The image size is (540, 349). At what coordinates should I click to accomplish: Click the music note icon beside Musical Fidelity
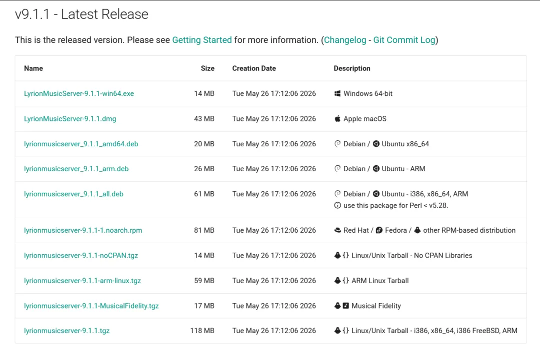click(x=346, y=306)
